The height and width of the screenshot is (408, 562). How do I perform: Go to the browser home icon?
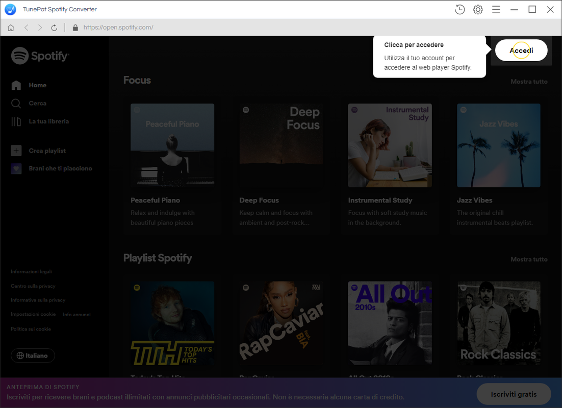click(11, 28)
